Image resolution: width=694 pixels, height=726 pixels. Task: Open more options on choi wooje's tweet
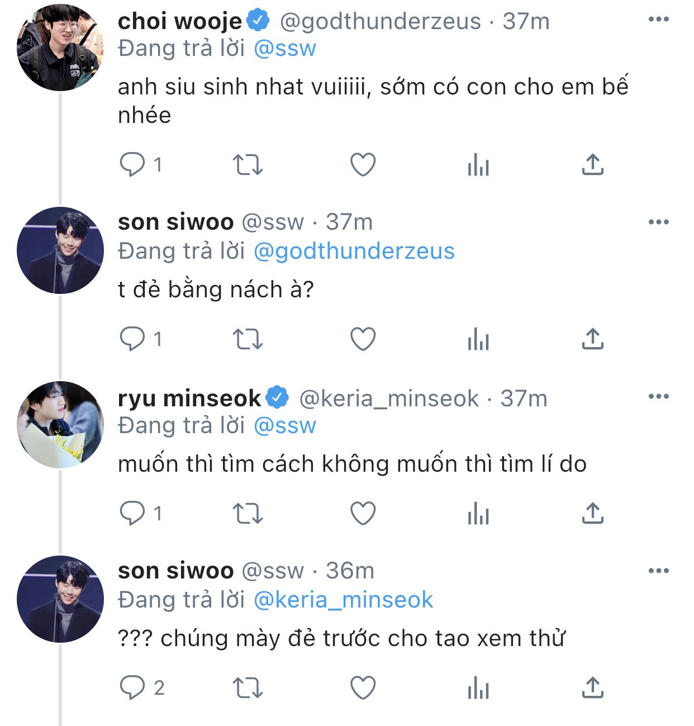pyautogui.click(x=658, y=20)
